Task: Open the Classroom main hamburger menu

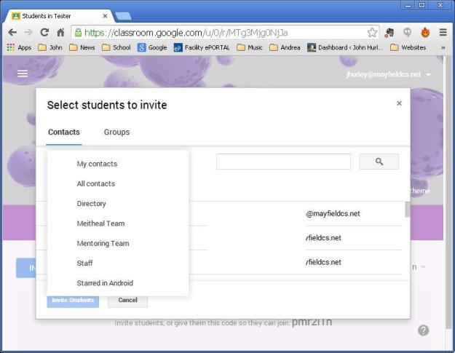Action: point(23,74)
